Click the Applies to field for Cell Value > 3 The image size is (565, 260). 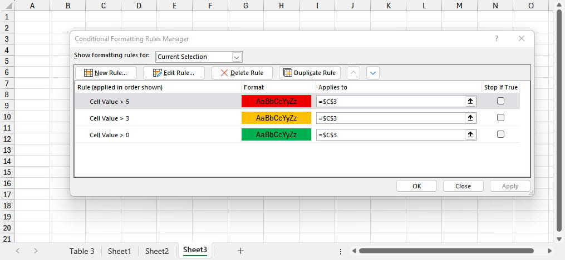390,118
